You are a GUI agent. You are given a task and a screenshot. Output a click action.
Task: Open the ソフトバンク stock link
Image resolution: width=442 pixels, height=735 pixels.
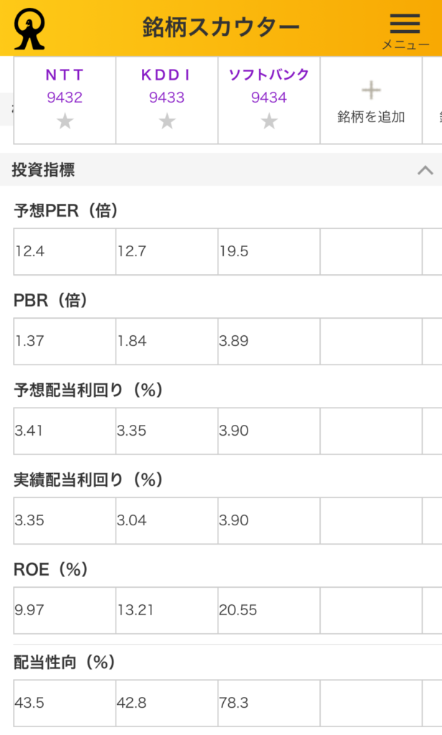pos(269,75)
